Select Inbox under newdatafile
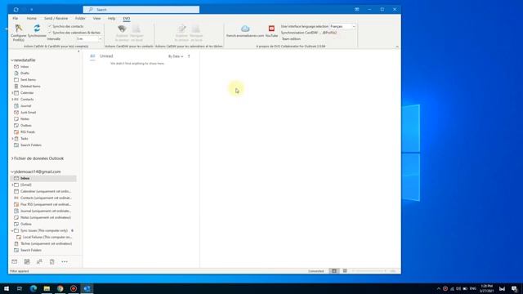This screenshot has height=294, width=523. tap(25, 67)
